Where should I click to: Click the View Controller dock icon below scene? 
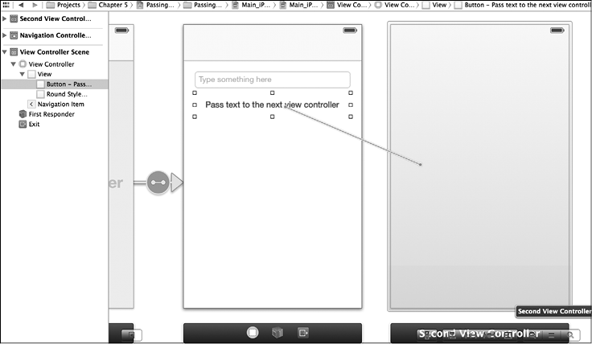coord(252,332)
